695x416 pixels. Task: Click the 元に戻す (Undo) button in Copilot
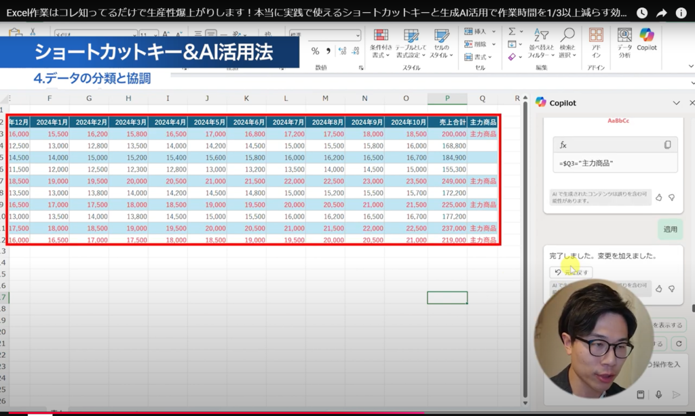coord(571,272)
